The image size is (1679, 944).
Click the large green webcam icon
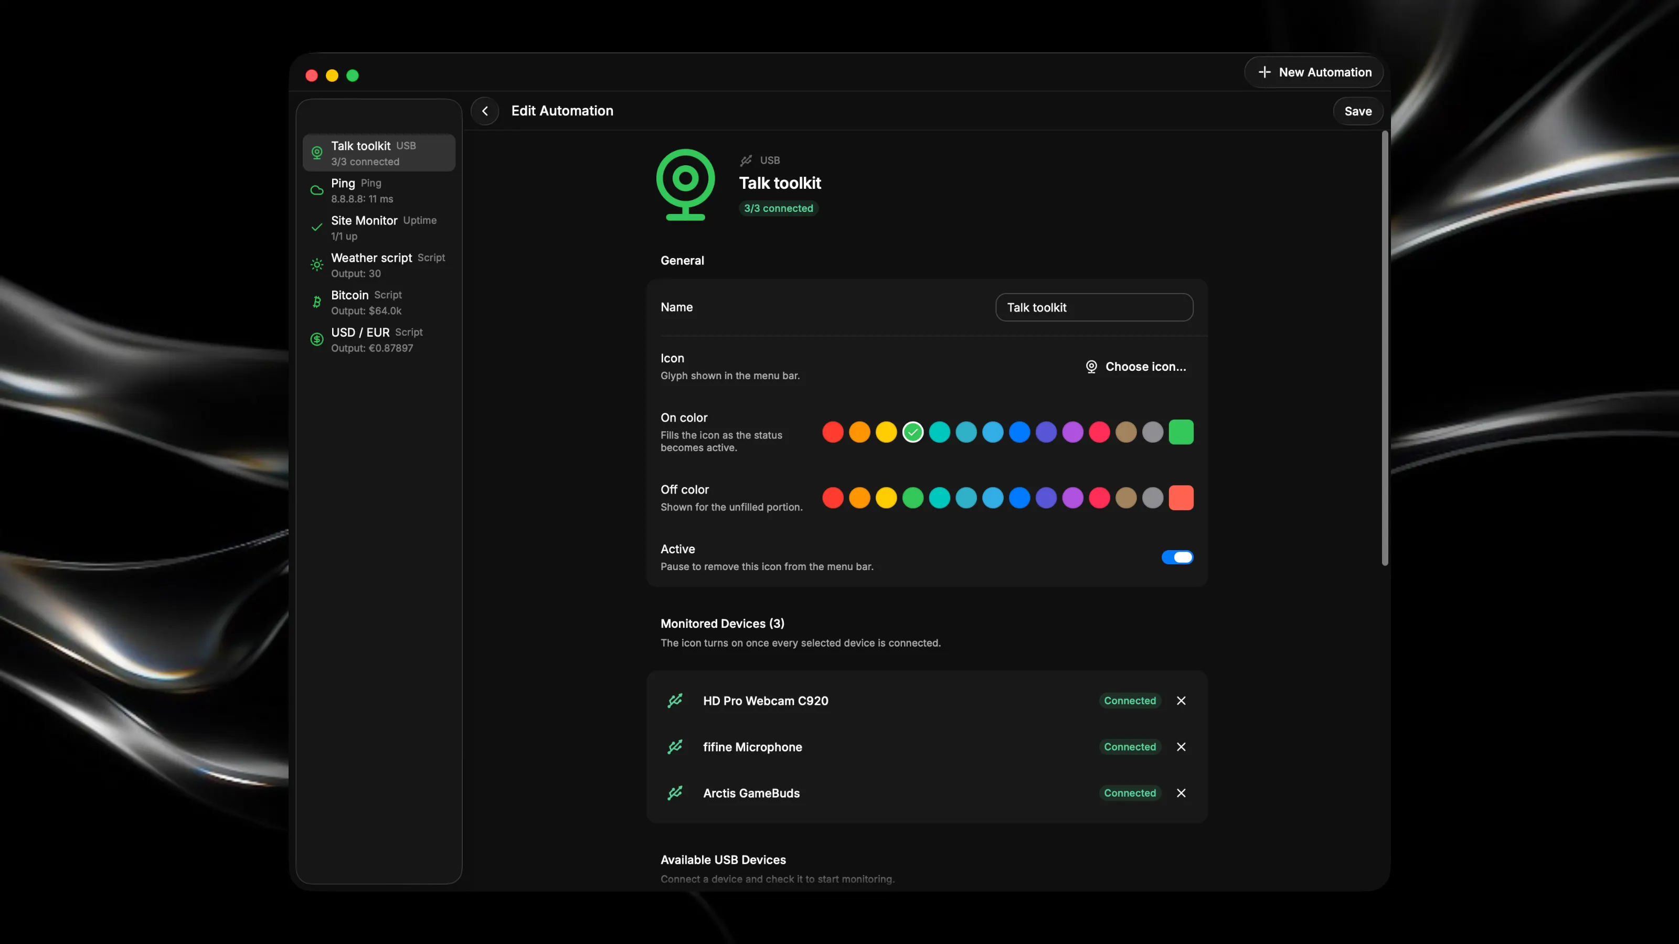coord(685,185)
